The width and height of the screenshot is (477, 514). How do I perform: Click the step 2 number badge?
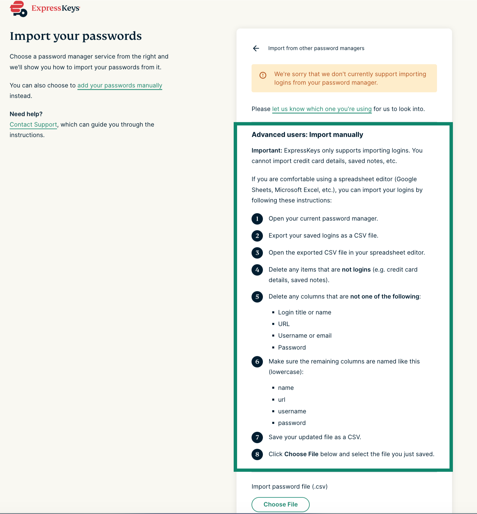click(257, 236)
